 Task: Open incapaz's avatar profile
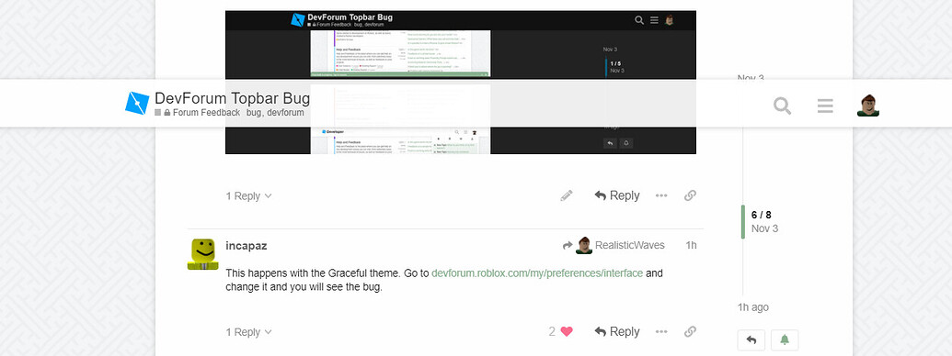(202, 253)
